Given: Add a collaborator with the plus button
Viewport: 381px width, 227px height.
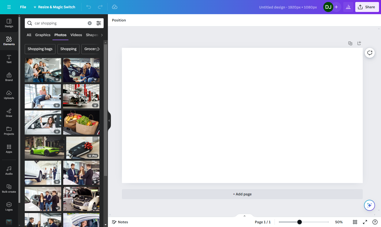Looking at the screenshot, I should tap(337, 7).
